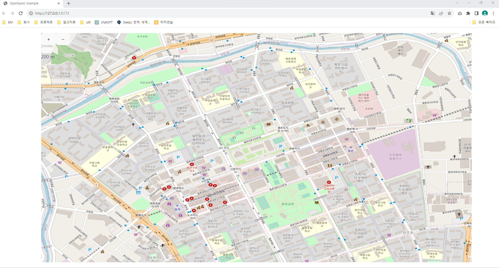Open a new tab
The height and width of the screenshot is (268, 499).
(69, 3)
